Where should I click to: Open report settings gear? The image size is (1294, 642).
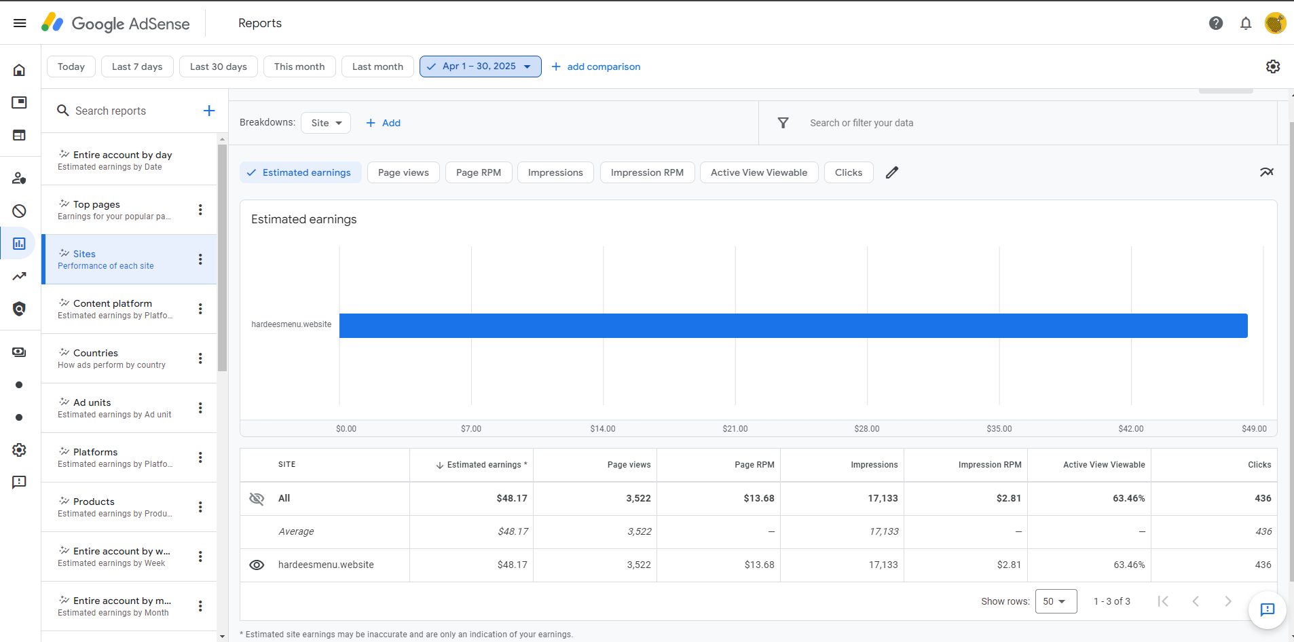1273,67
